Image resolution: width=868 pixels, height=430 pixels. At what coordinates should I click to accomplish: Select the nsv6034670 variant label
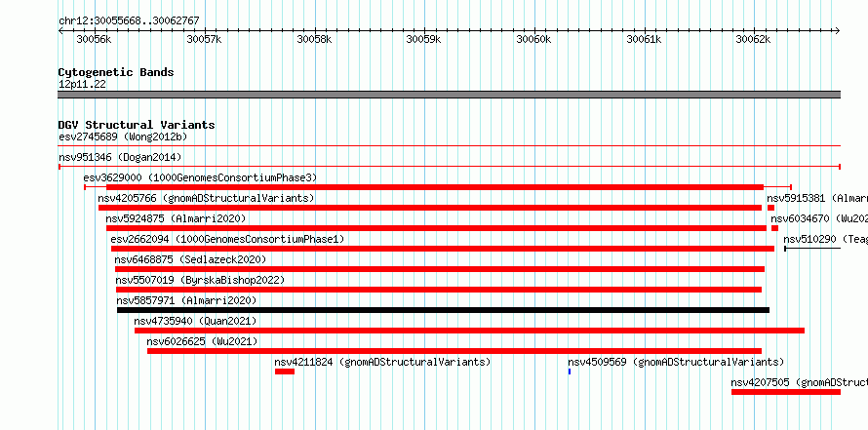point(819,218)
